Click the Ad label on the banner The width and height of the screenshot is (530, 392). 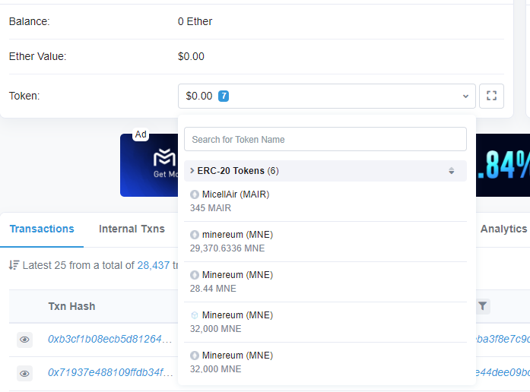pos(141,134)
